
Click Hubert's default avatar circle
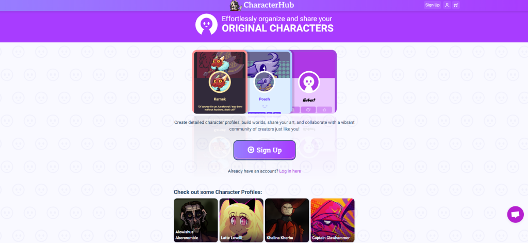pos(309,82)
